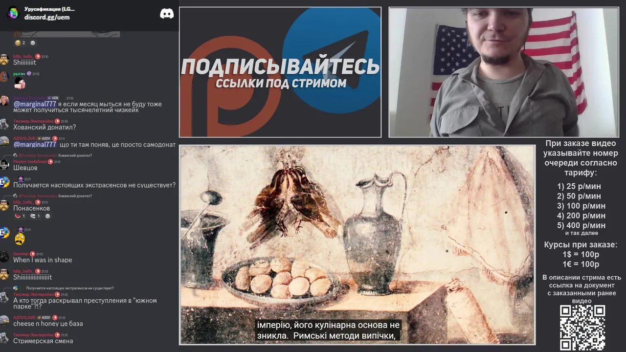
Task: Click the sticker in рыгач's message
Action: click(x=20, y=83)
